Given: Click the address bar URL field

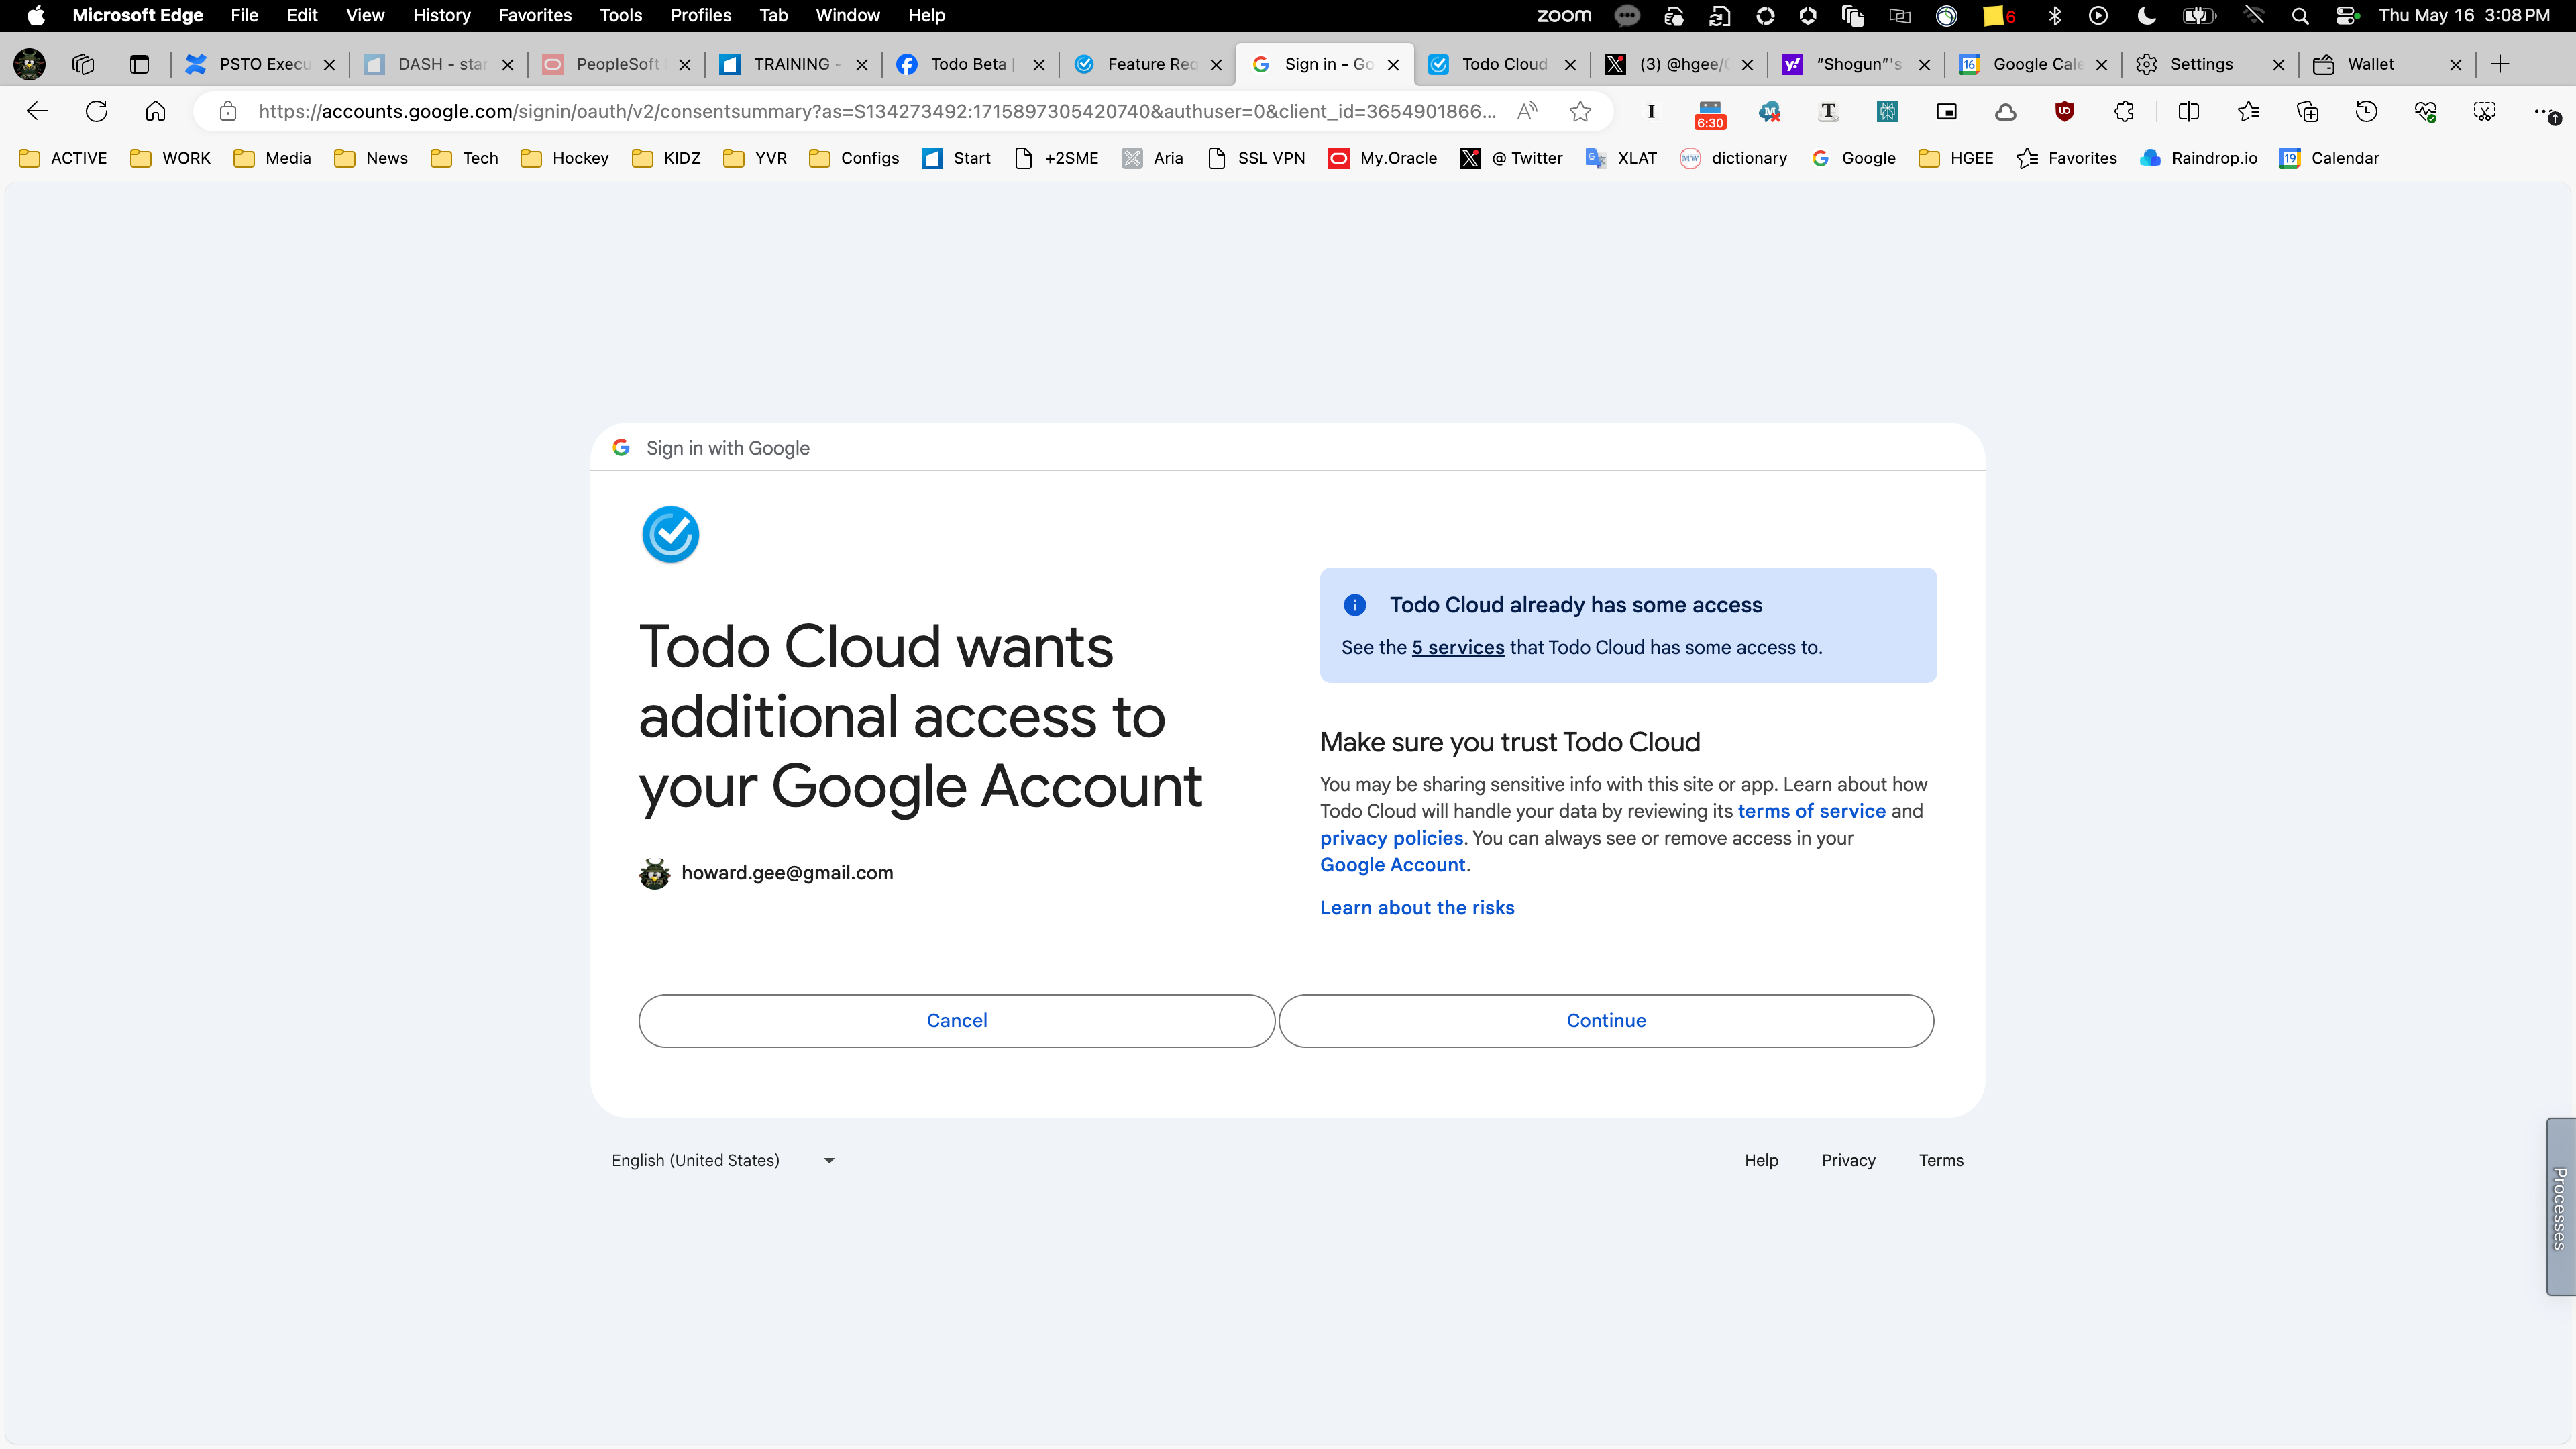Looking at the screenshot, I should pos(877,111).
